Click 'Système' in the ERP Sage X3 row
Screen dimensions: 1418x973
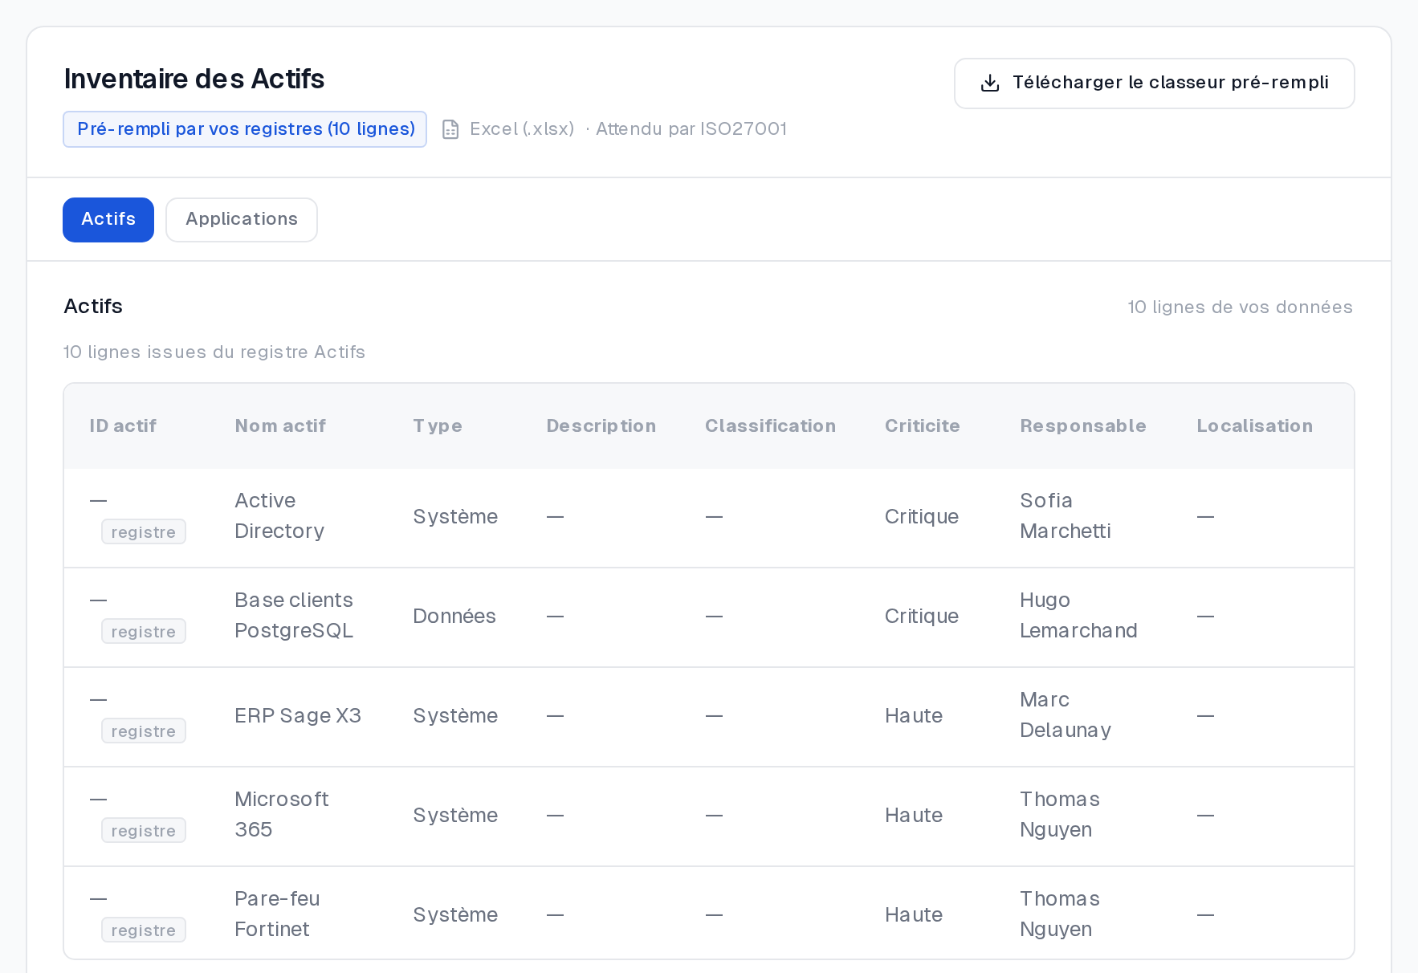click(455, 715)
